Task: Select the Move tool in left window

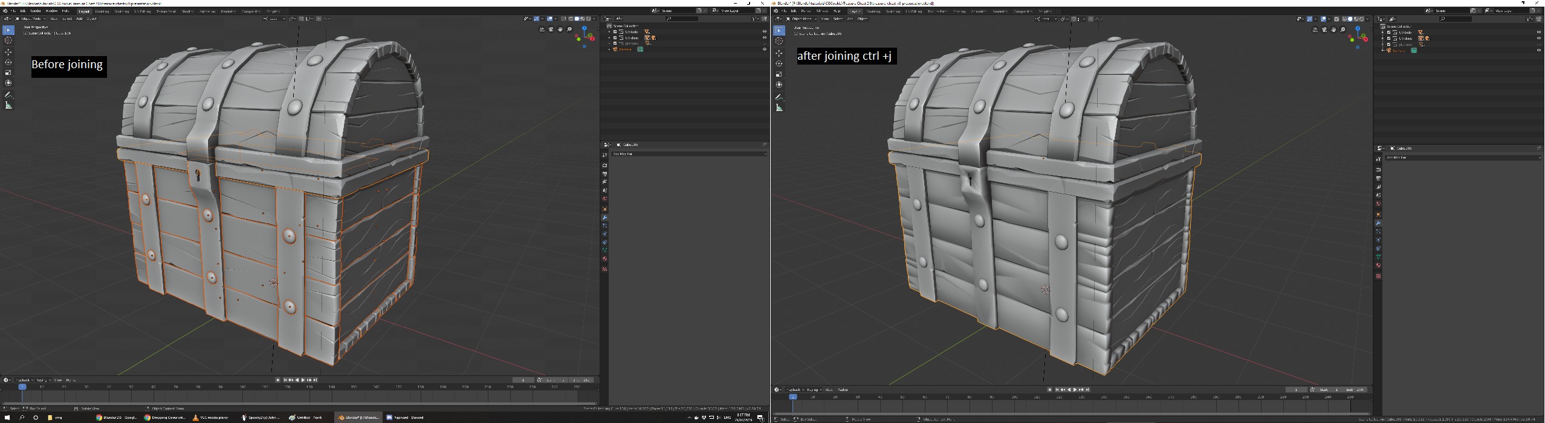Action: click(x=8, y=52)
